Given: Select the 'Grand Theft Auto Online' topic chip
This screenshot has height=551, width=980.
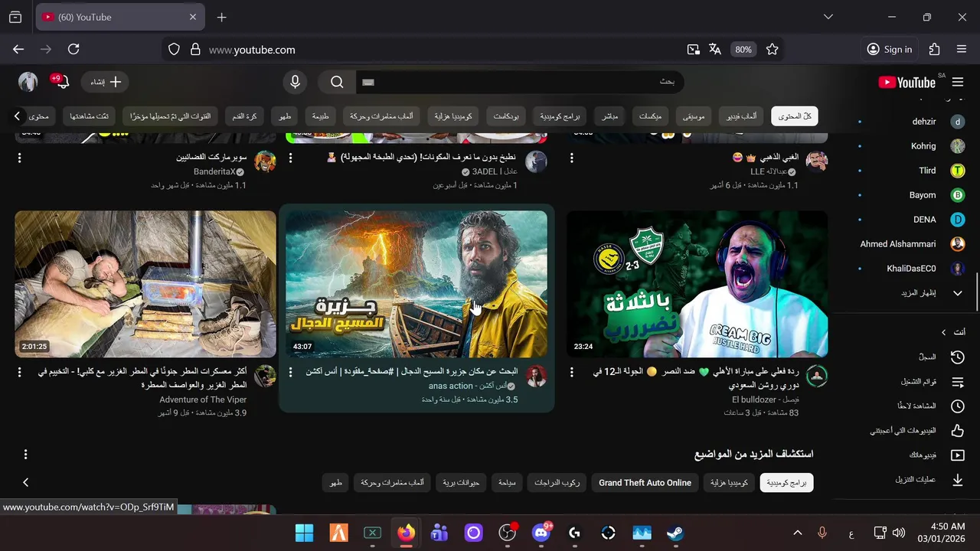Looking at the screenshot, I should [645, 483].
